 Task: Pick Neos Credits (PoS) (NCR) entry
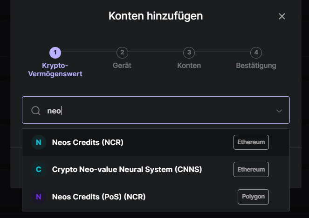[156, 197]
